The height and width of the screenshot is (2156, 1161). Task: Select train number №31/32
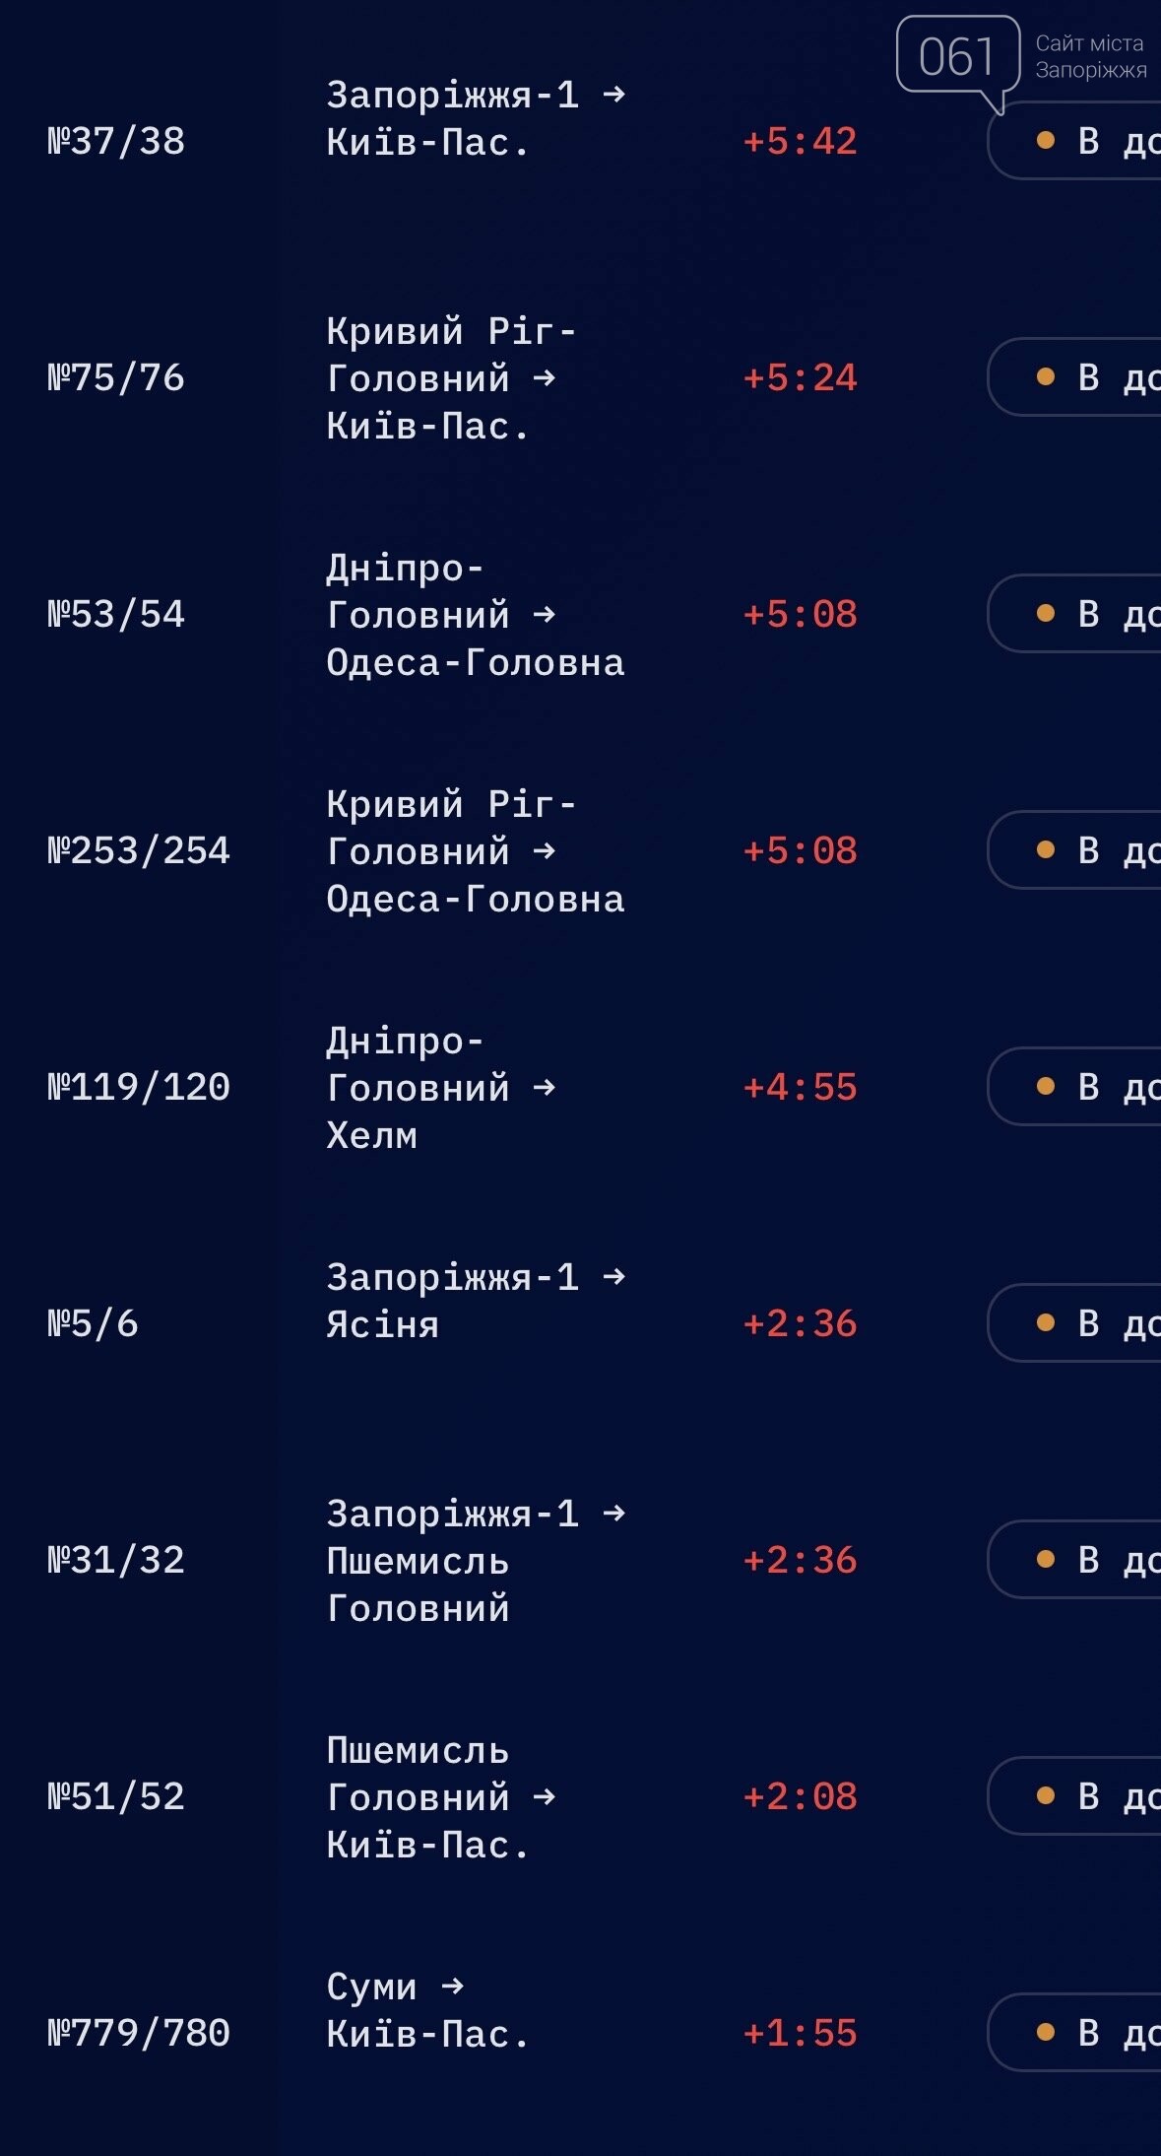pos(116,1561)
